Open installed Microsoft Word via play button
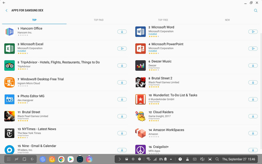This screenshot has width=262, height=164. (252, 32)
